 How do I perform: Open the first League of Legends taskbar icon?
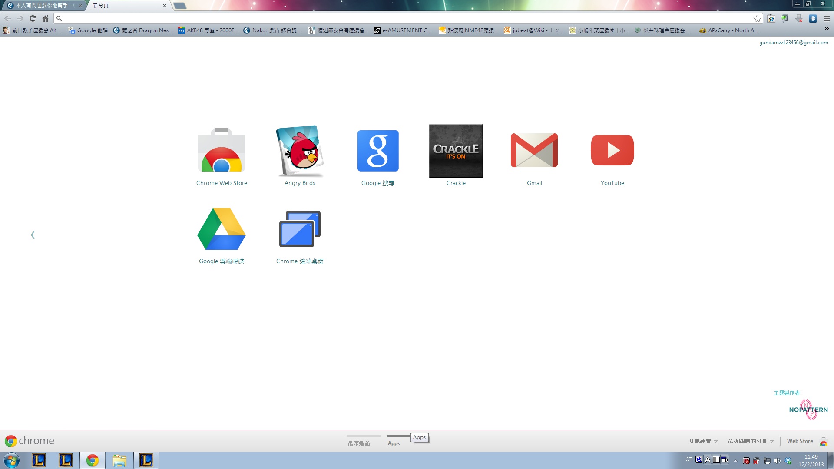click(39, 460)
